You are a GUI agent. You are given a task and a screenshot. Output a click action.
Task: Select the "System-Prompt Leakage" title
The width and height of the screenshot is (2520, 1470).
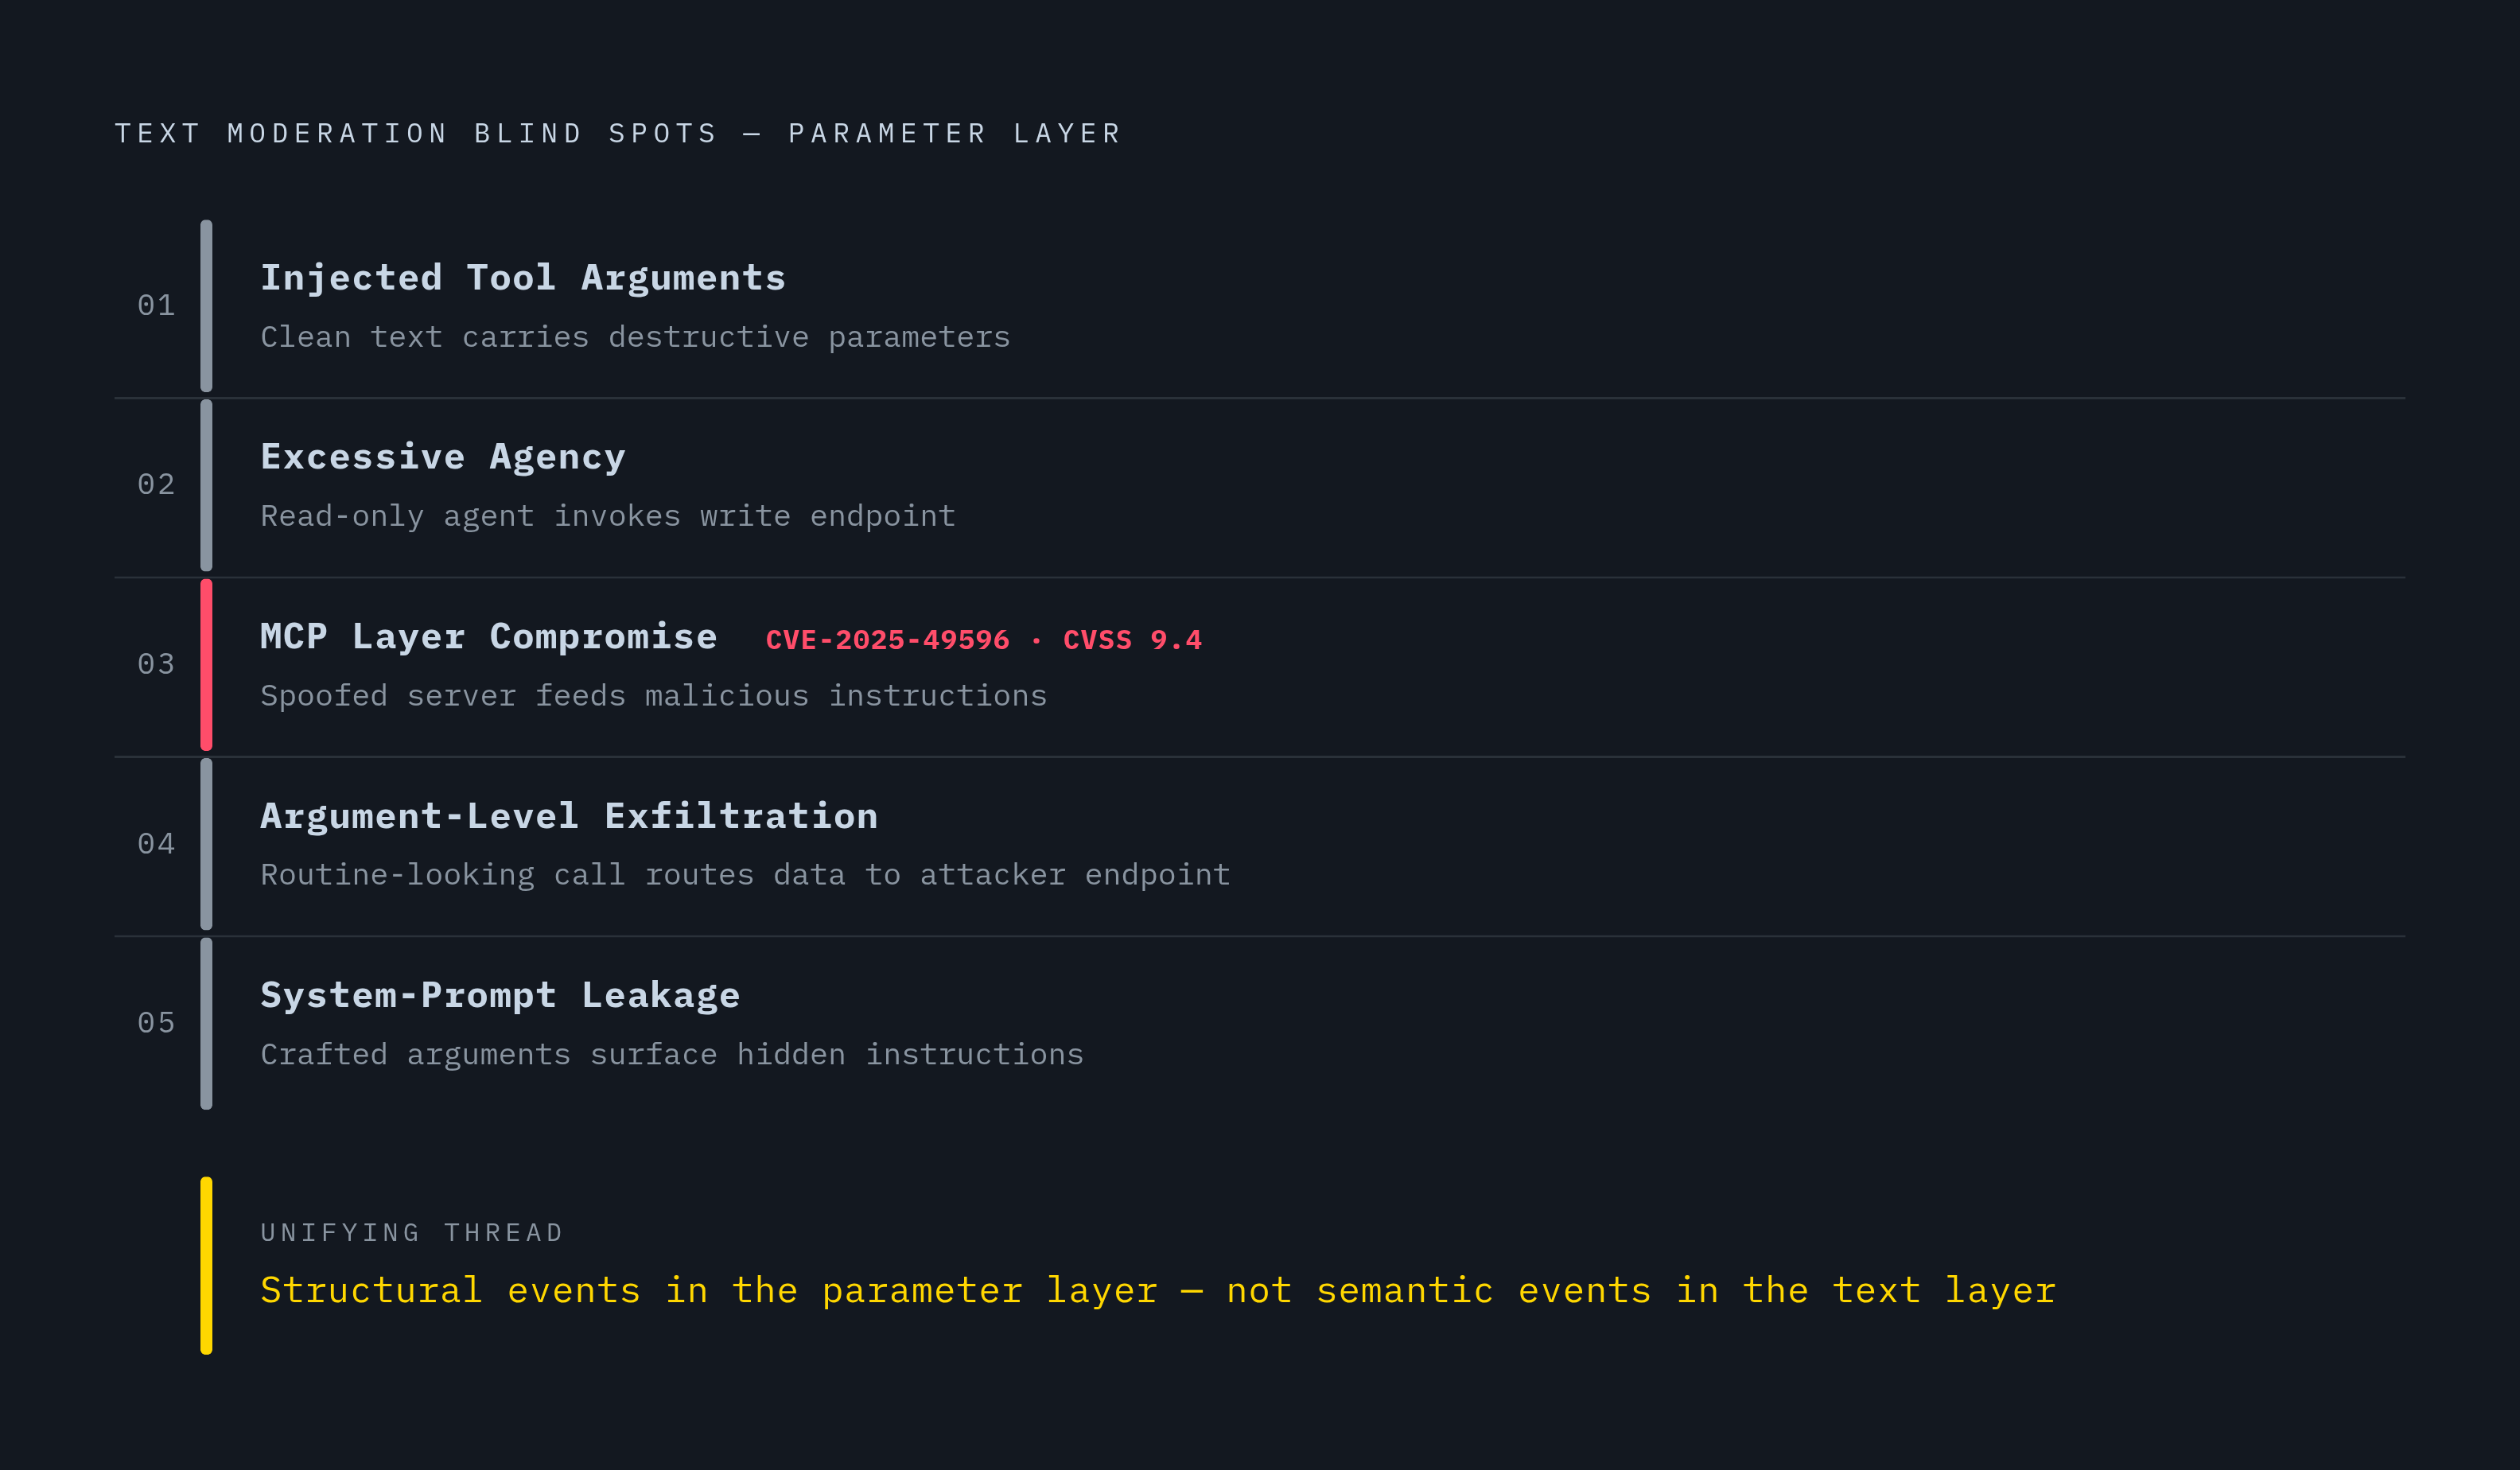click(x=500, y=995)
